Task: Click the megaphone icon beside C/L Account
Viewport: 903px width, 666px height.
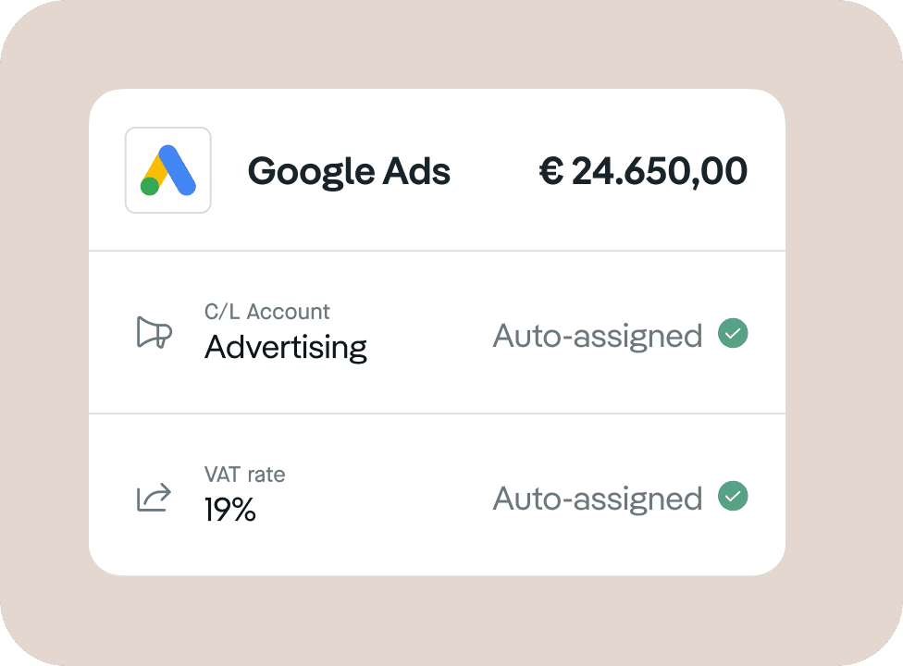Action: [x=154, y=332]
